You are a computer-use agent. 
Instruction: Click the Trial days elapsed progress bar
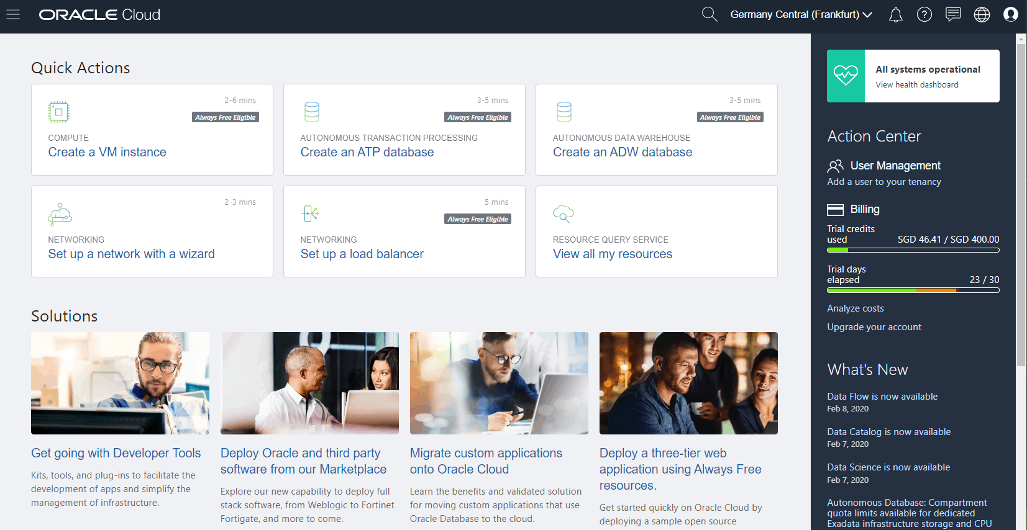(x=913, y=290)
